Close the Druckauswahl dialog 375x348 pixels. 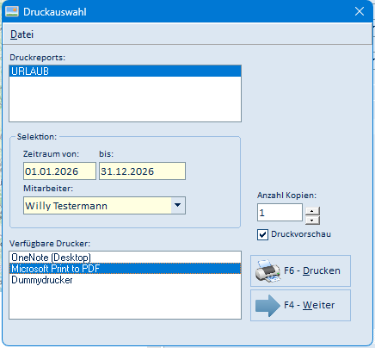[360, 11]
